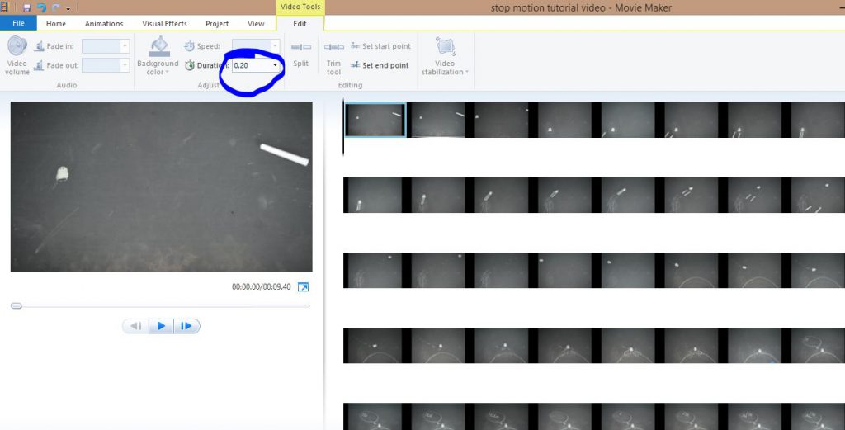Select the first highlighted storyboard clip
Image resolution: width=845 pixels, height=430 pixels.
tap(375, 120)
